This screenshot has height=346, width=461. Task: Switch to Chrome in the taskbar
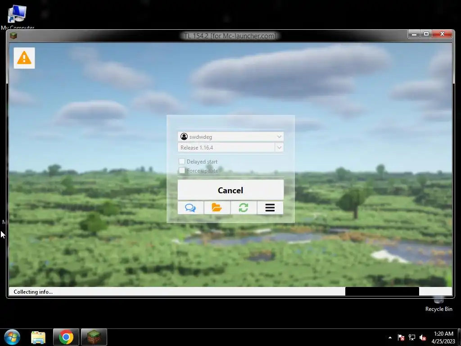click(66, 337)
